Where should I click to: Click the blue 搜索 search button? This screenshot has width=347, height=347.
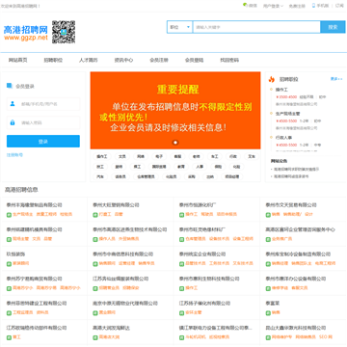(x=333, y=27)
